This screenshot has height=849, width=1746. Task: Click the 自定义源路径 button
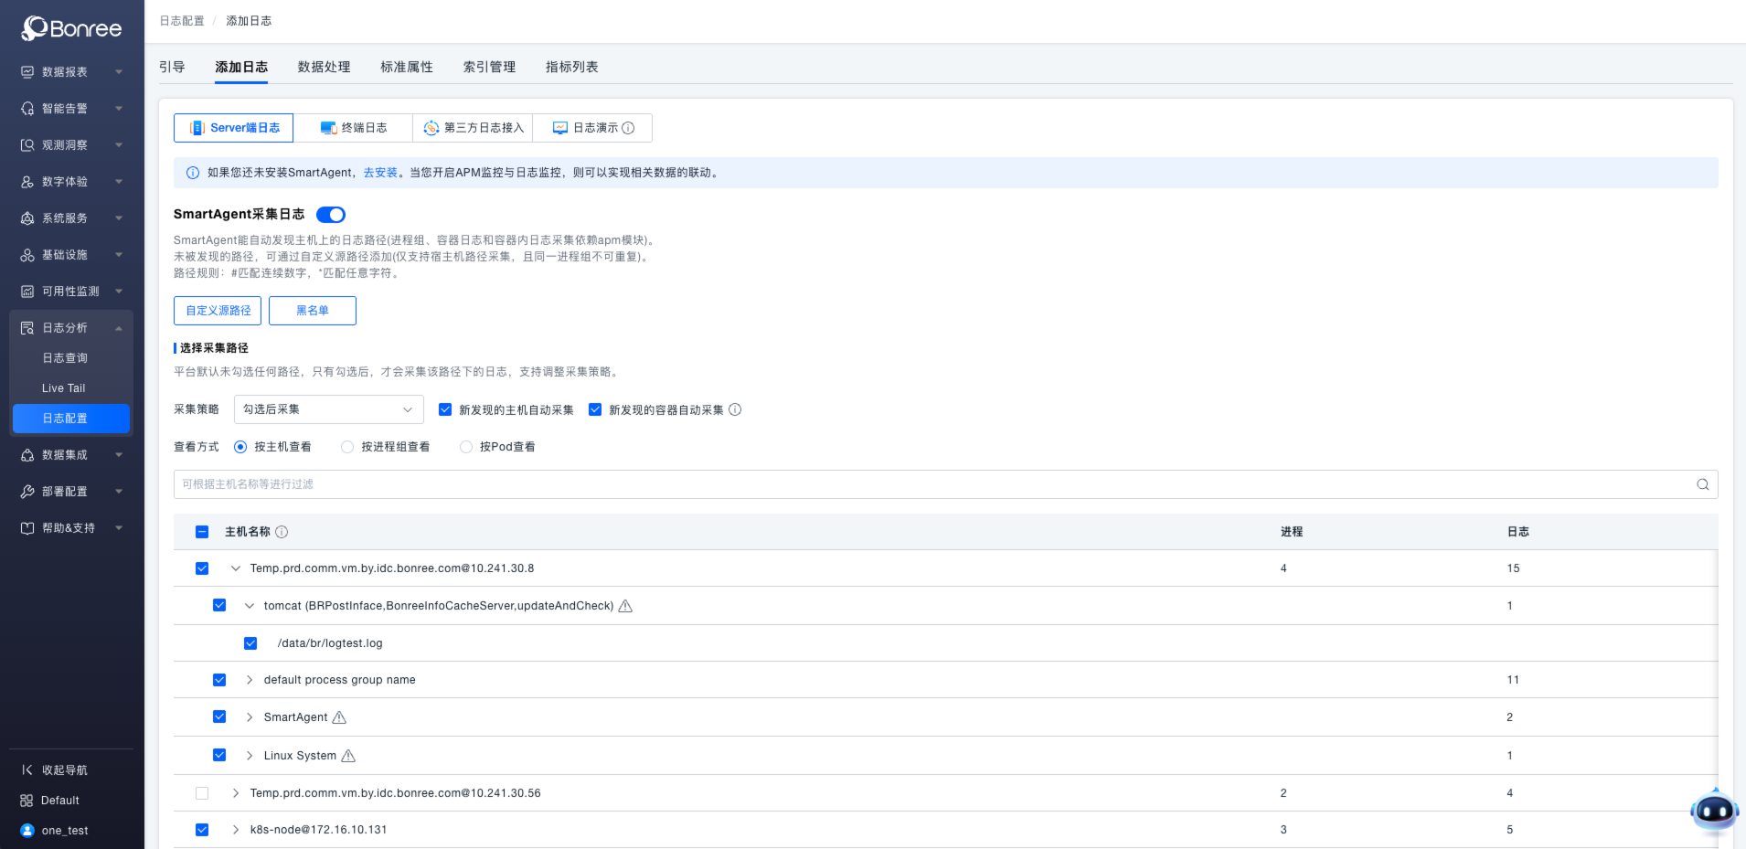click(x=218, y=311)
